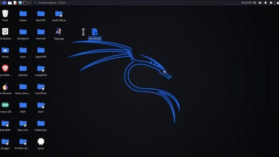Screen dimensions: 279x157
Task: Expand the terminal launcher dropdown arrow
Action: click(28, 3)
